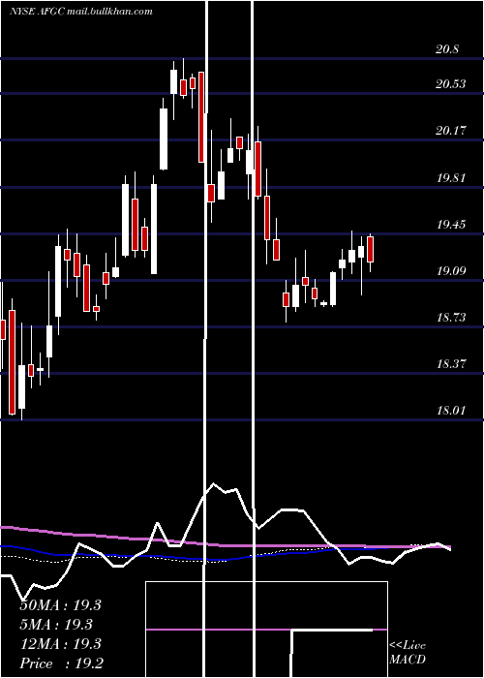Click the Live MACD label
This screenshot has height=678, width=484.
408,652
